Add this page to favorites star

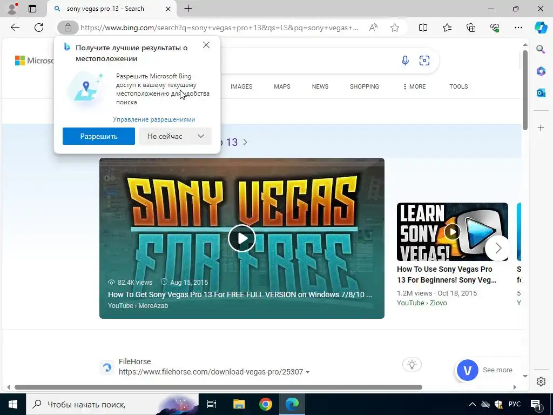tap(395, 28)
